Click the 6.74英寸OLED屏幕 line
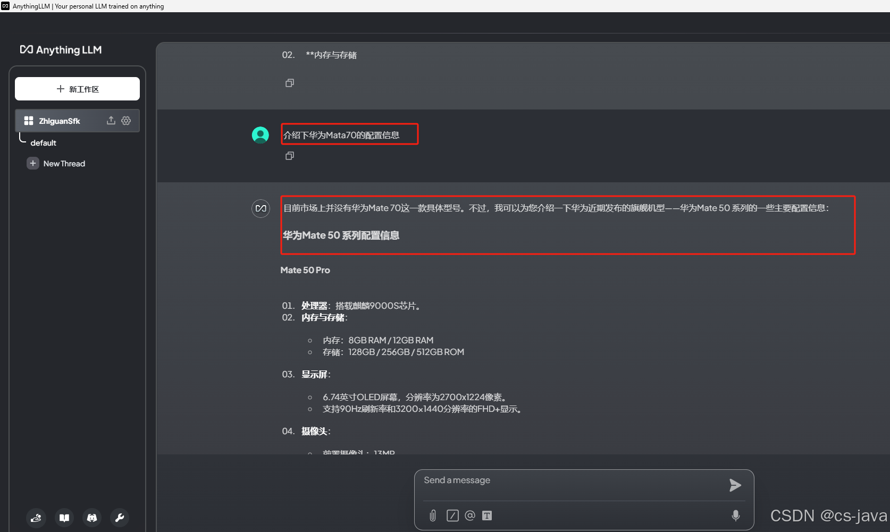The image size is (890, 532). tap(416, 397)
